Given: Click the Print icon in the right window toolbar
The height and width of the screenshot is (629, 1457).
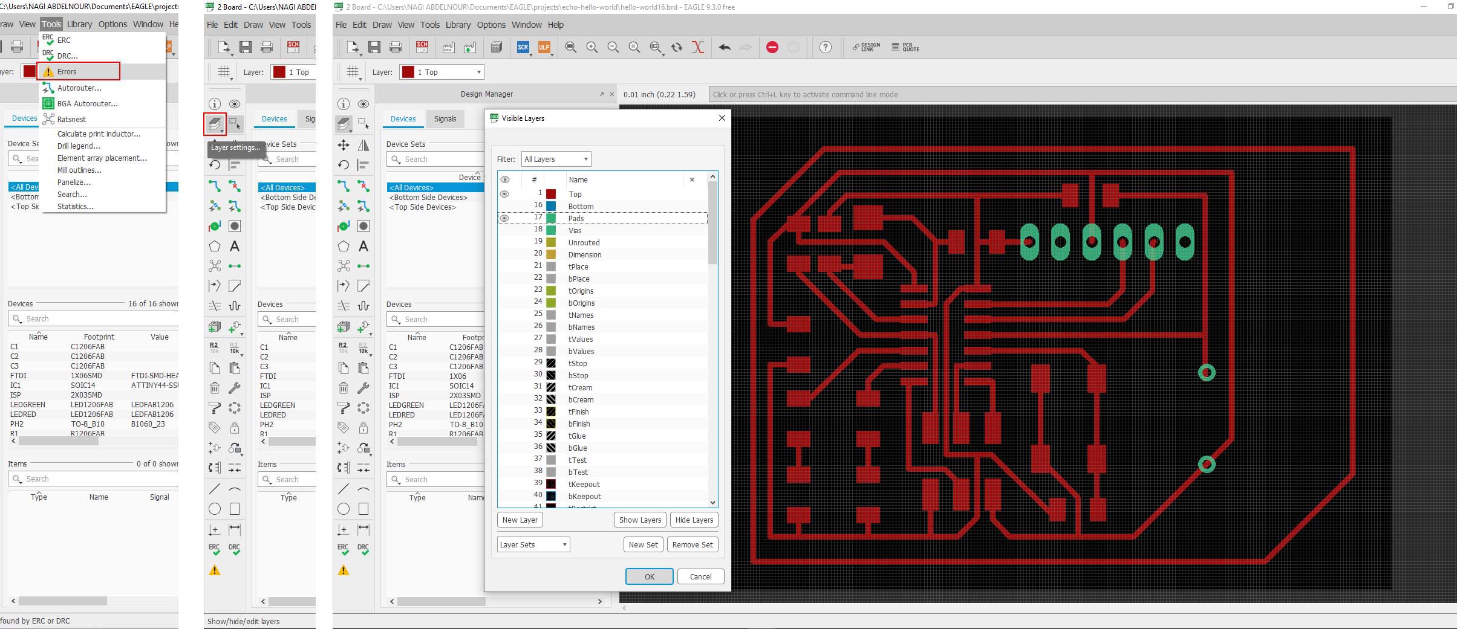Looking at the screenshot, I should (x=396, y=47).
